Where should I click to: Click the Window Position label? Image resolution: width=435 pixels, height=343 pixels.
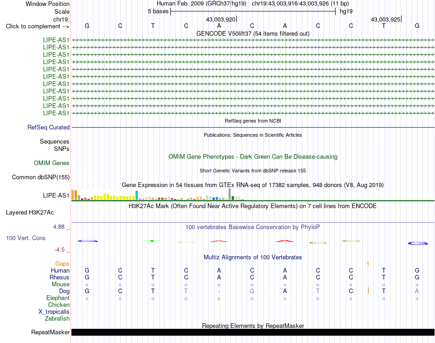coord(48,4)
